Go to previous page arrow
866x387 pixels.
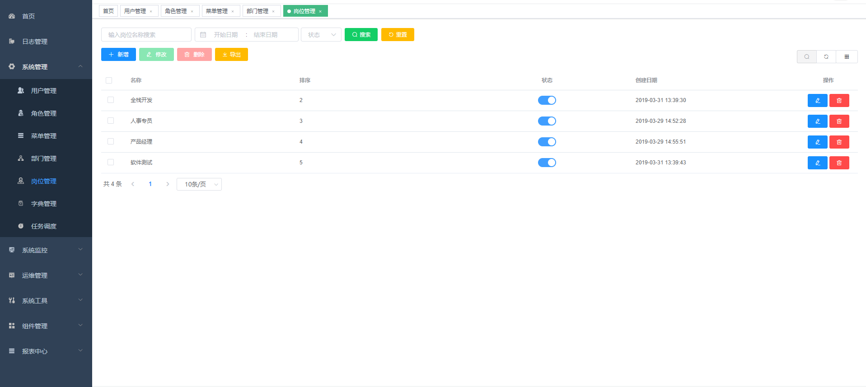click(x=133, y=184)
